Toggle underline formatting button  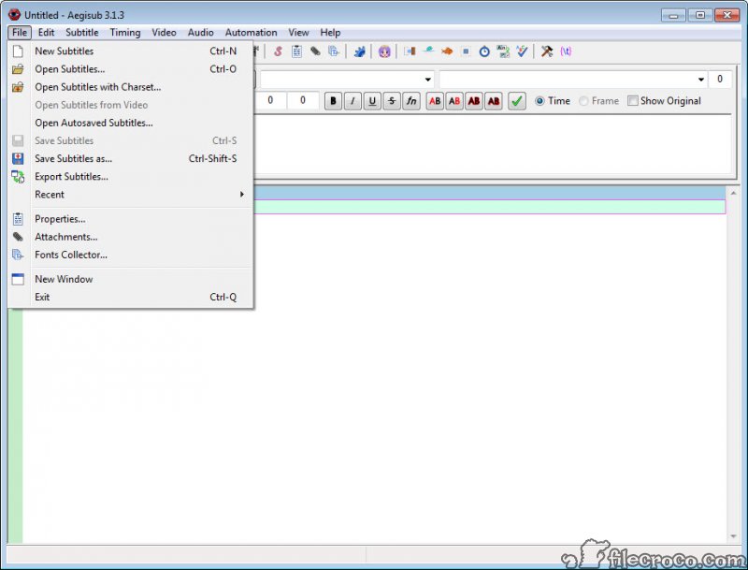[x=372, y=101]
